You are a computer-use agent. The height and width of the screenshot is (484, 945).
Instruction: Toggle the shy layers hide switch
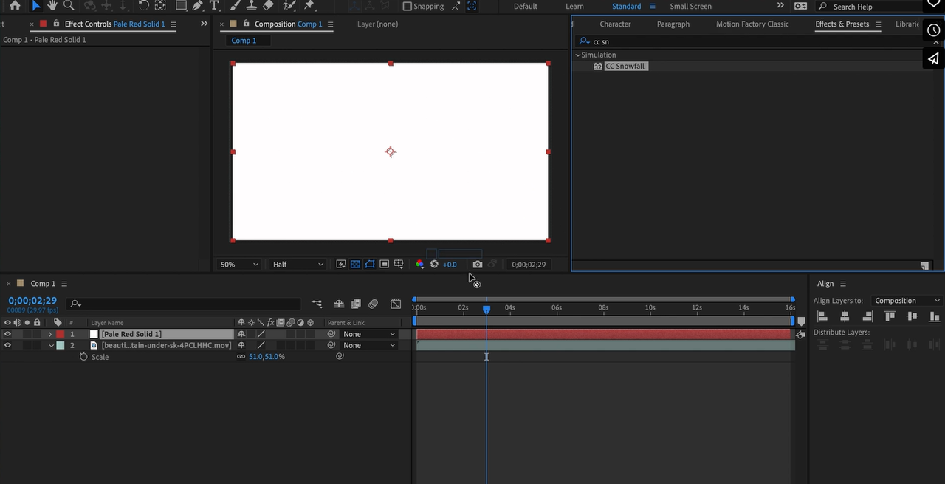(x=339, y=304)
